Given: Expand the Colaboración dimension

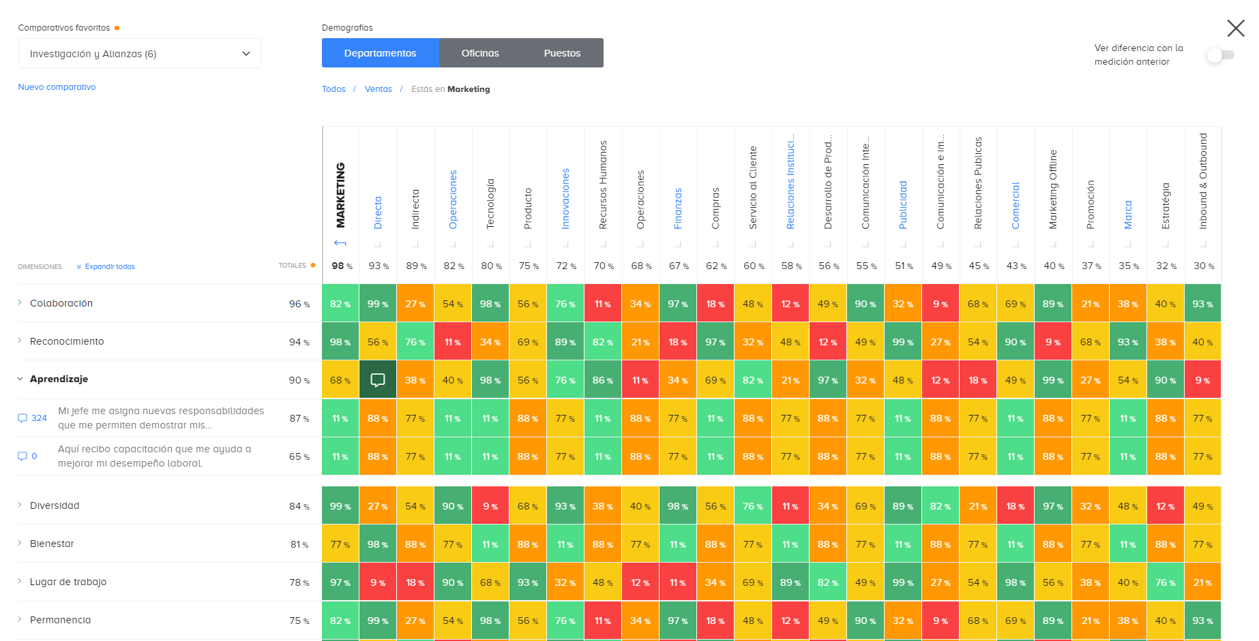Looking at the screenshot, I should click(x=19, y=303).
